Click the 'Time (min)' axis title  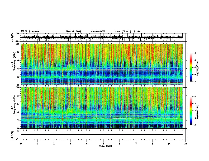(106, 146)
